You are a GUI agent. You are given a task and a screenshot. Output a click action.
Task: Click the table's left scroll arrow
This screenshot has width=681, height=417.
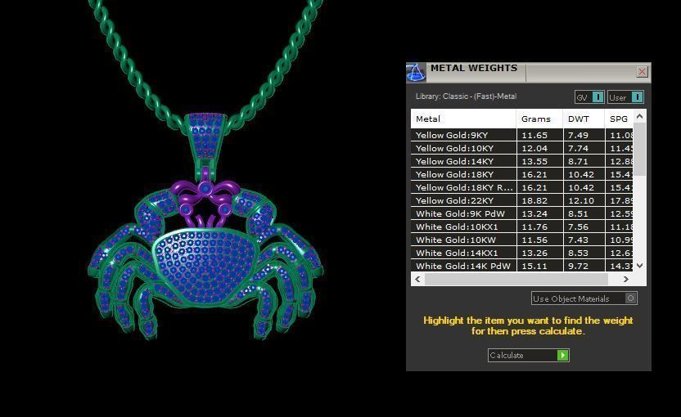point(417,279)
